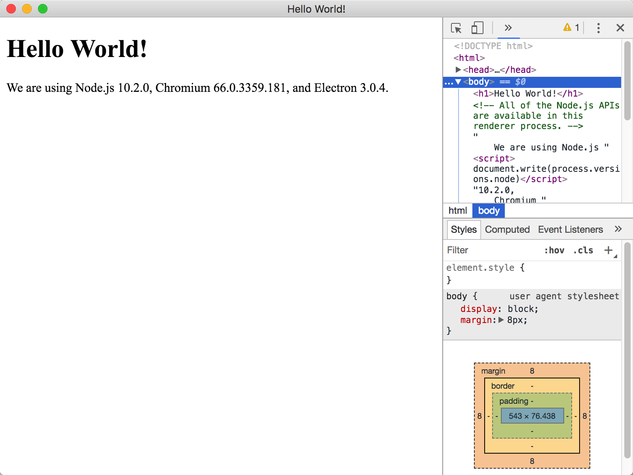Open DevTools three-dot customize menu

coord(598,28)
